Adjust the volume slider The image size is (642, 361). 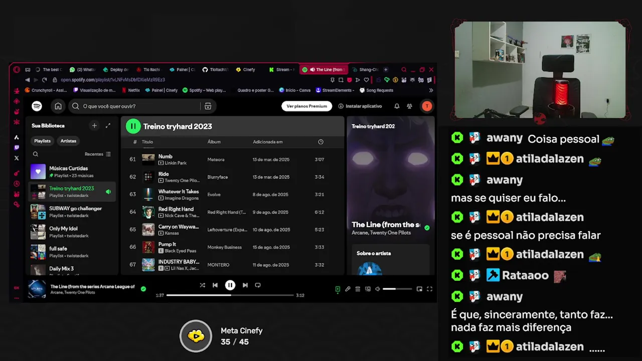pyautogui.click(x=397, y=289)
